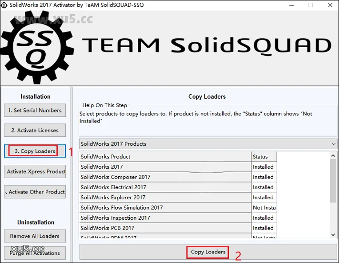This screenshot has height=263, width=339.
Task: Click the Status column header
Action: [x=264, y=156]
